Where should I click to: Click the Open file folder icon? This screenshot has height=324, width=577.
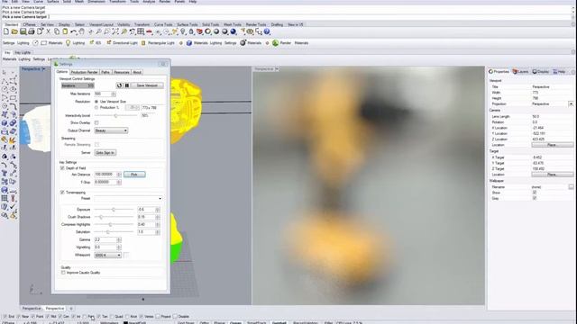[14, 32]
